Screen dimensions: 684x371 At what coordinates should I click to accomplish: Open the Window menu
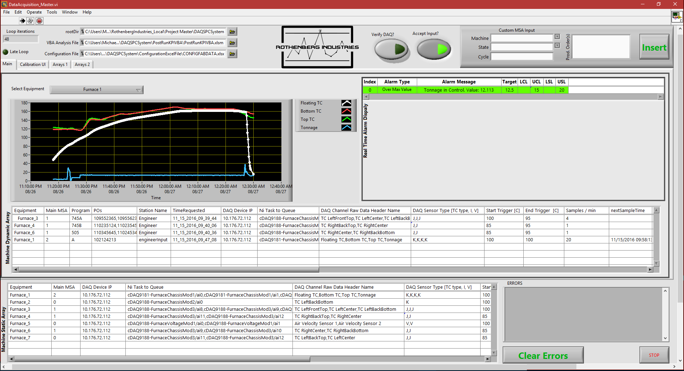pyautogui.click(x=70, y=12)
